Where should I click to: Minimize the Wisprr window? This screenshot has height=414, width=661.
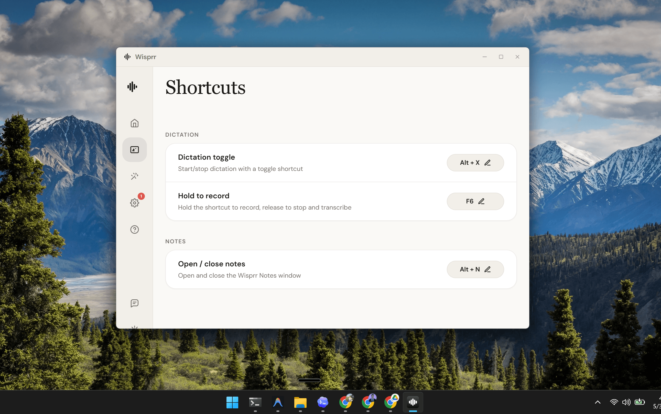pyautogui.click(x=484, y=57)
